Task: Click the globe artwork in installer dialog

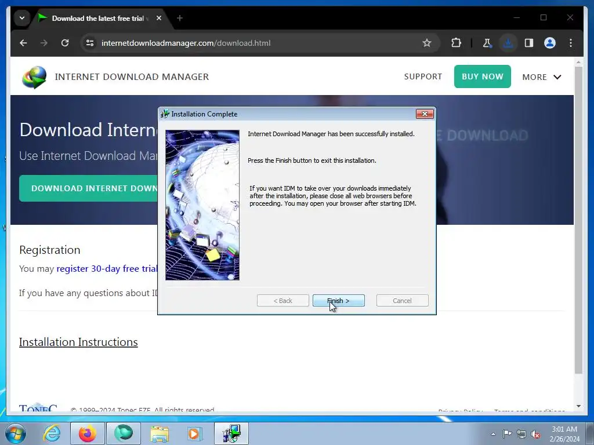Action: [x=202, y=205]
